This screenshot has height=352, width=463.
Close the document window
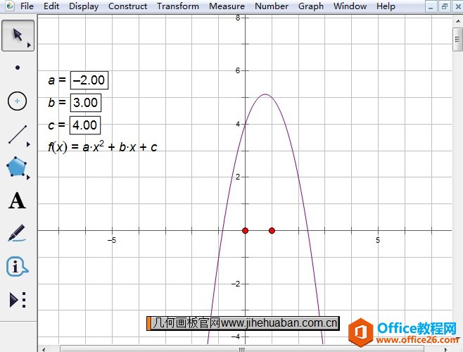(457, 6)
